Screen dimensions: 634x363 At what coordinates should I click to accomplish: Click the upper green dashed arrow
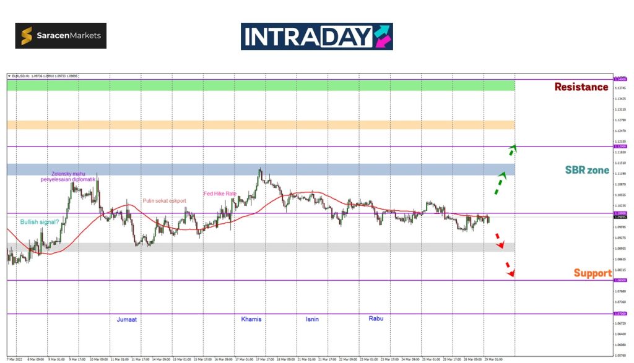point(512,149)
